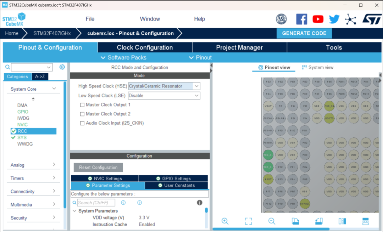Go to STM32F407IGHx breadcrumb
The width and height of the screenshot is (383, 232).
click(52, 33)
